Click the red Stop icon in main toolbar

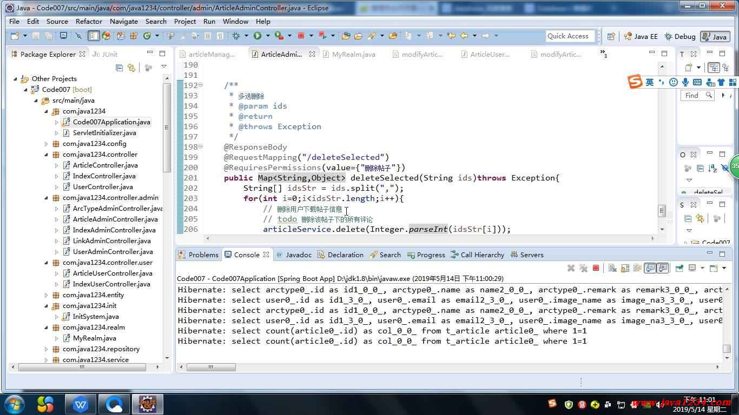tap(301, 36)
